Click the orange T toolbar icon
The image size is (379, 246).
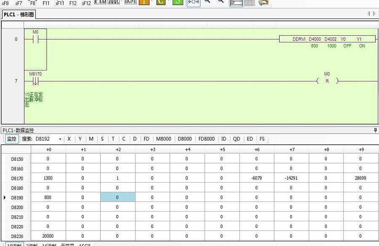(144, 2)
